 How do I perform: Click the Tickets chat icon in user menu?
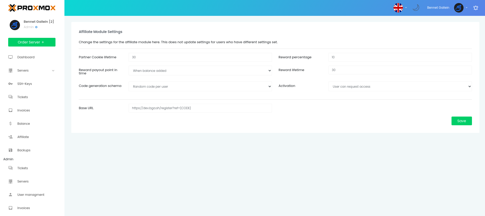click(10, 97)
